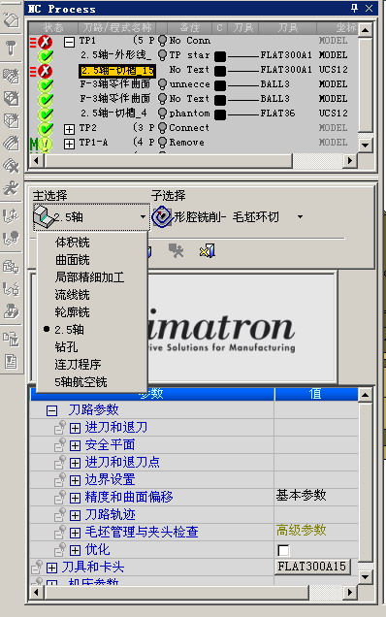Pin the NC Process panel with pushpin icon

pos(354,8)
